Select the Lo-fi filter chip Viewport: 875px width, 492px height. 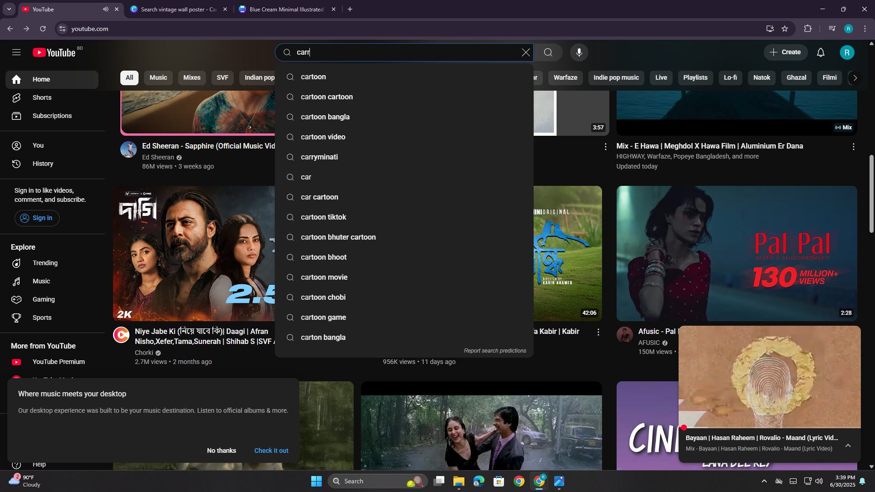(x=730, y=77)
